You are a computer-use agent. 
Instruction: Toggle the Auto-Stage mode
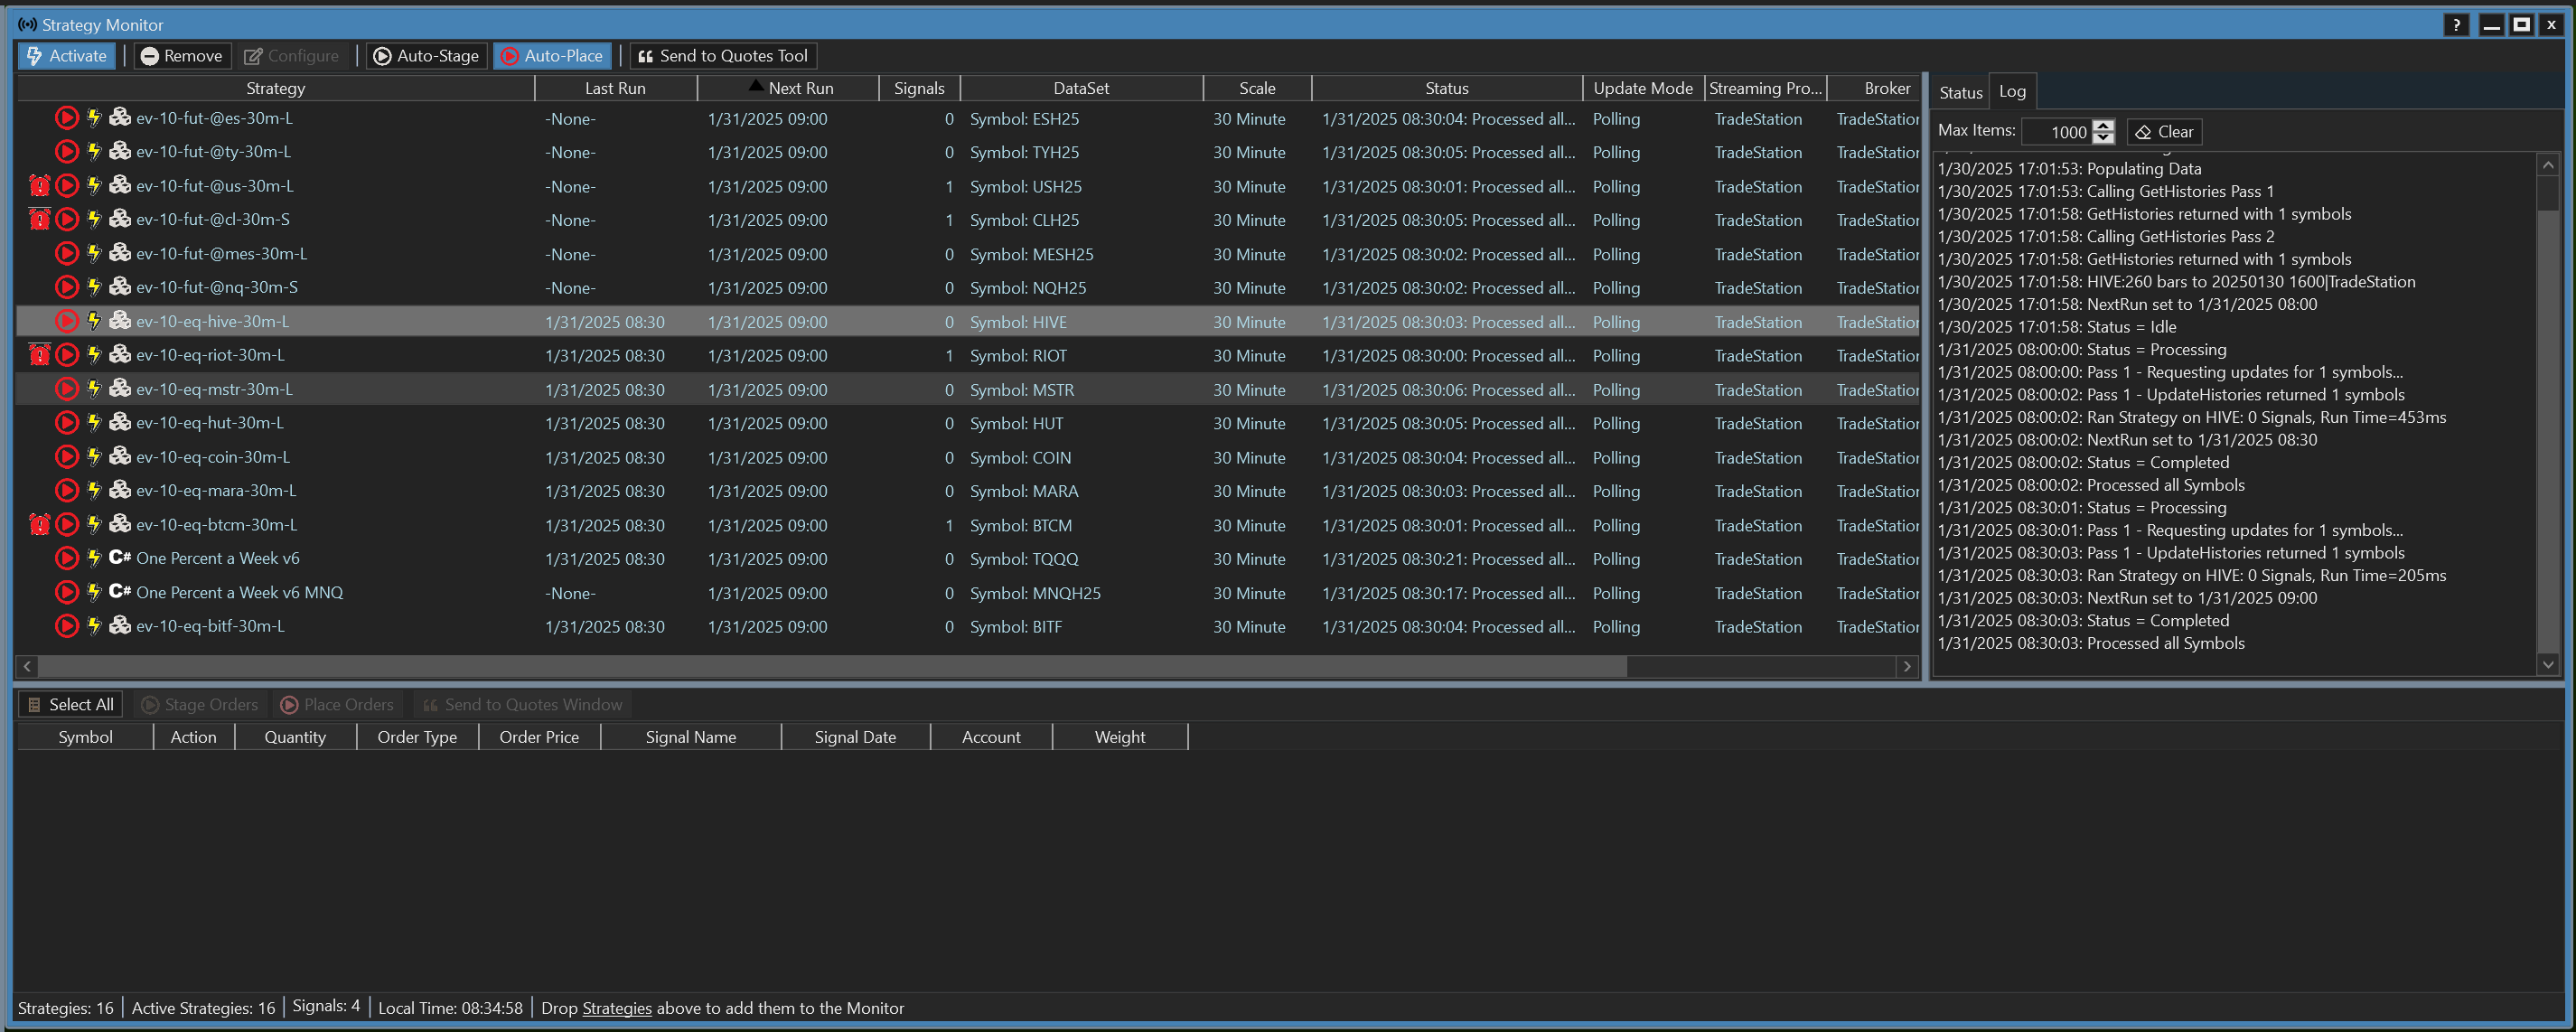point(426,56)
